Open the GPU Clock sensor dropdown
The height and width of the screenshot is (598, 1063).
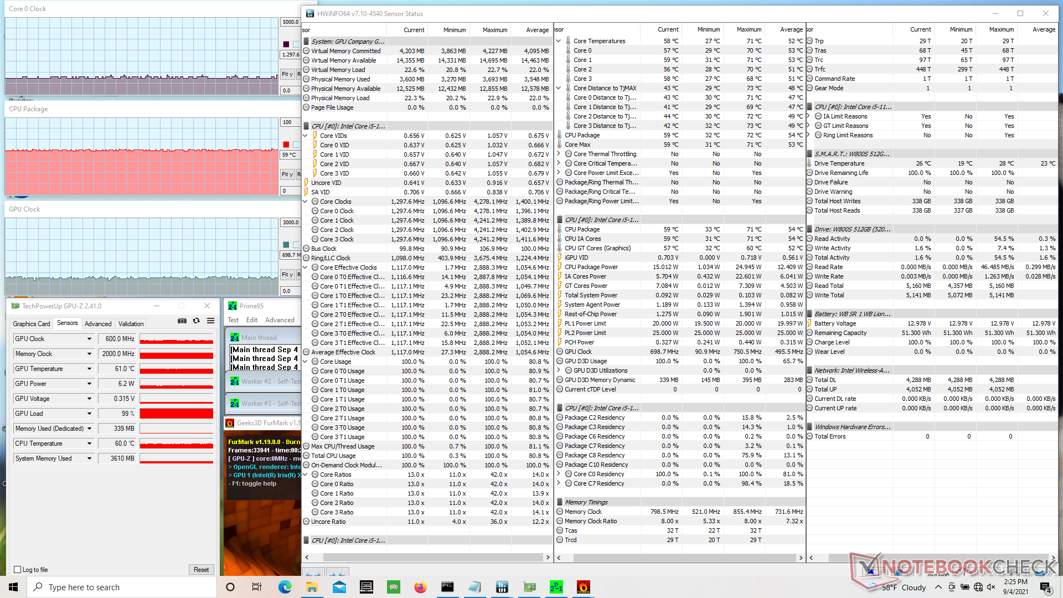tap(89, 339)
